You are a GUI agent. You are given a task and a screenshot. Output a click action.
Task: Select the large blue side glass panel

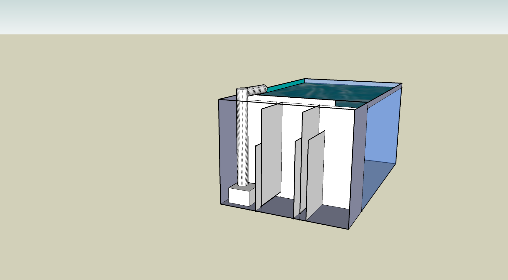[383, 130]
